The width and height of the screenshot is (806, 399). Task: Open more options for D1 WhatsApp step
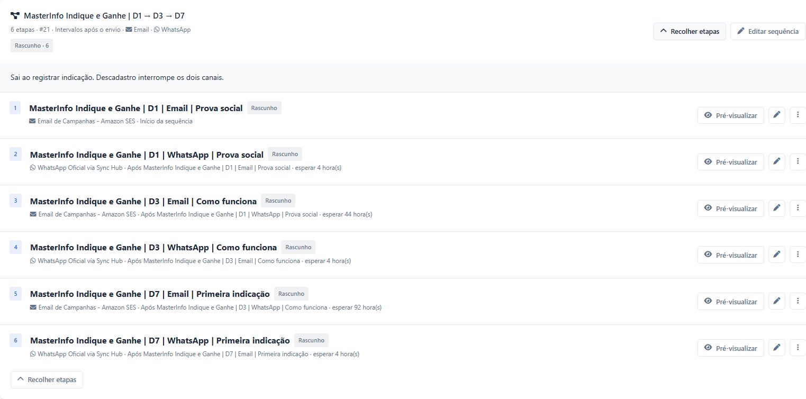coord(798,162)
